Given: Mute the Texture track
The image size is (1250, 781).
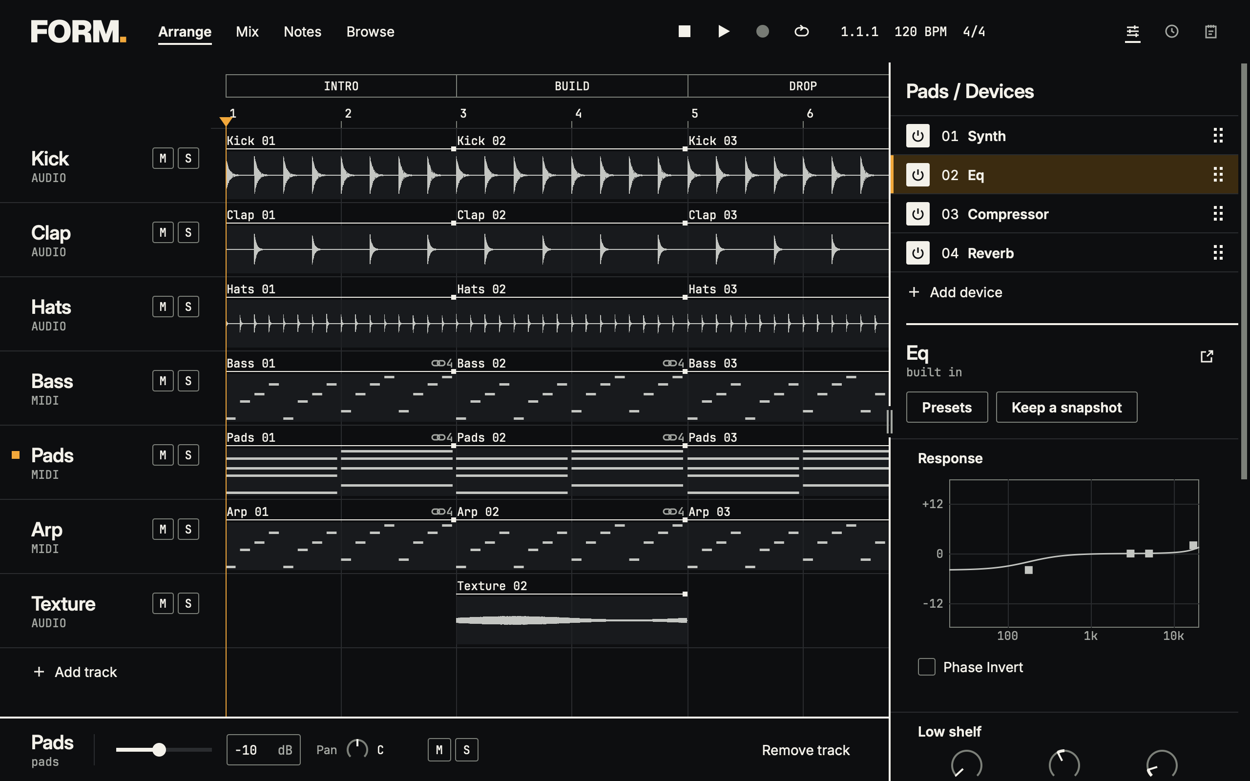Looking at the screenshot, I should coord(163,603).
